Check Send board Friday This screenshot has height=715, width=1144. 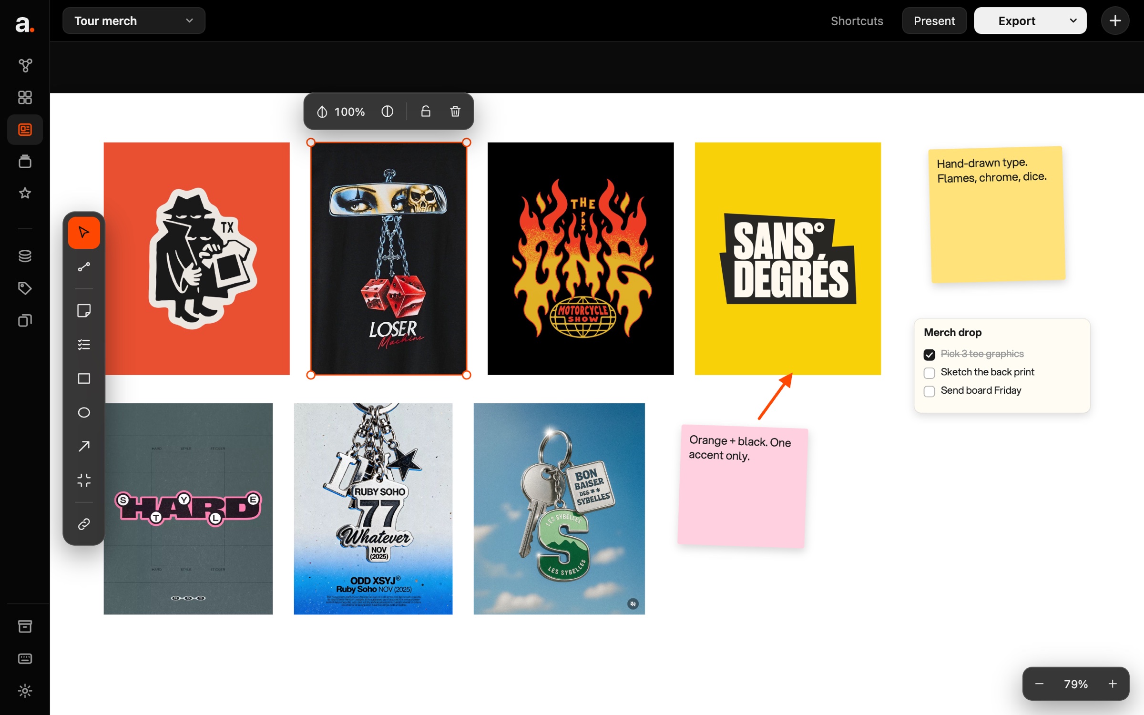point(929,391)
